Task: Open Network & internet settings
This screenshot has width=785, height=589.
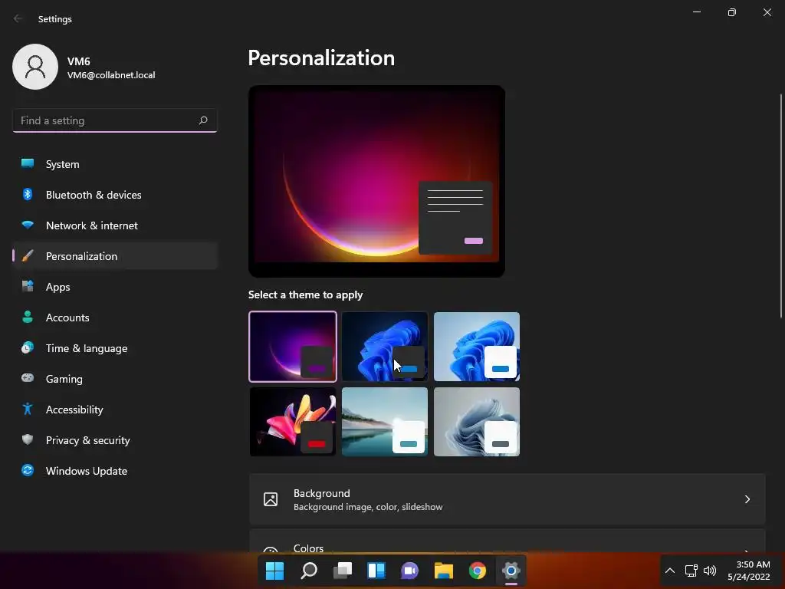Action: pyautogui.click(x=115, y=225)
